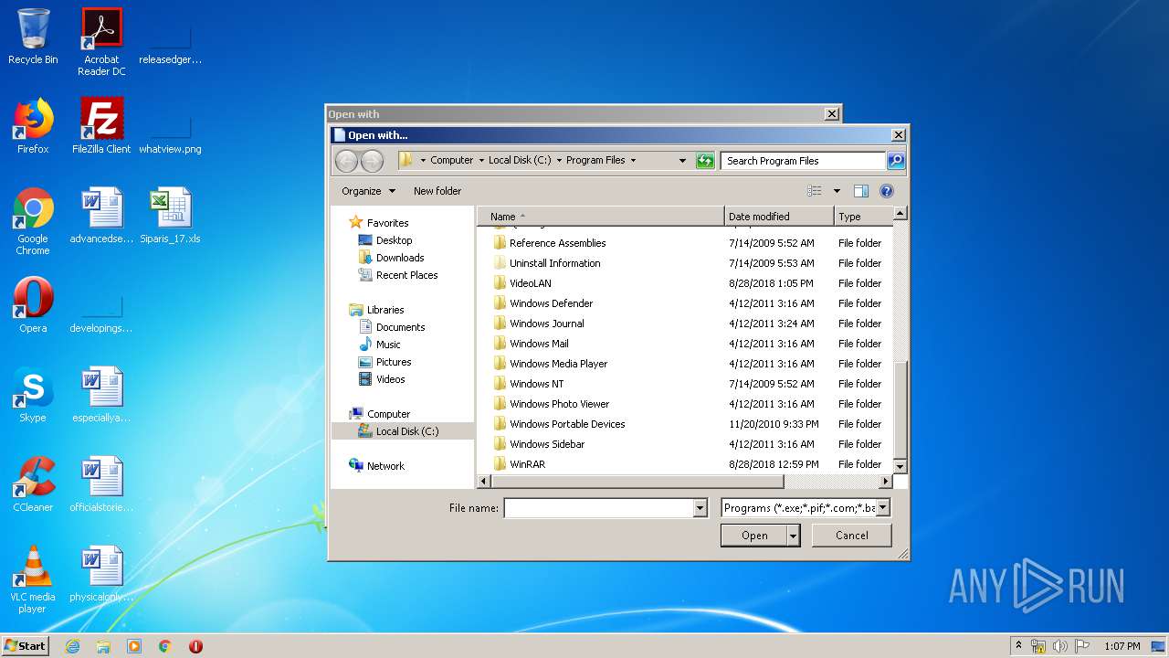This screenshot has width=1169, height=658.
Task: Show hidden system tray icons
Action: [x=1018, y=646]
